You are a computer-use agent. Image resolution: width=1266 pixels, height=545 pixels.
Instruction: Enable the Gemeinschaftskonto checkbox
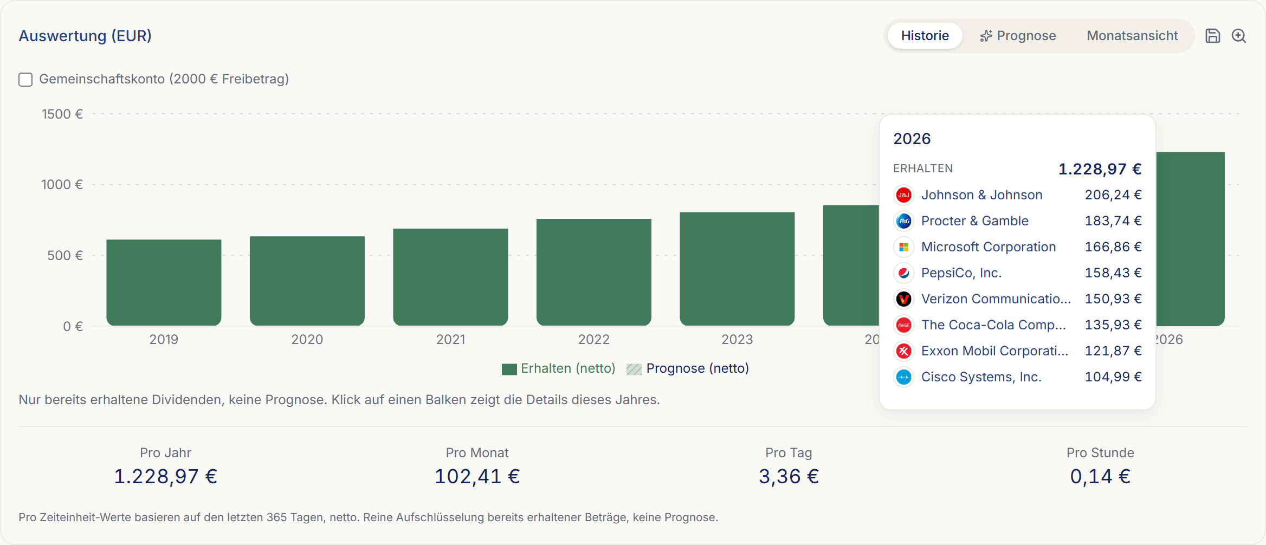point(25,80)
